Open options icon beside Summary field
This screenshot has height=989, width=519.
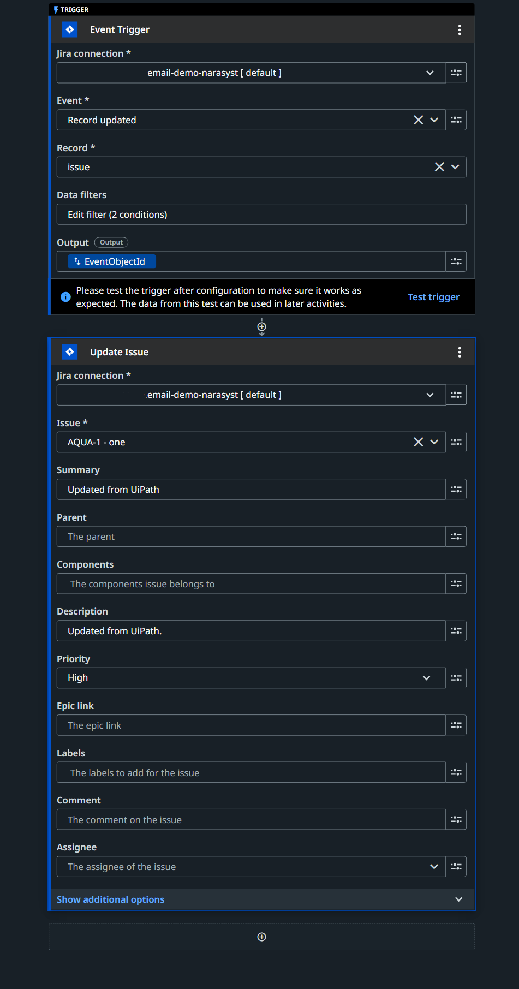coord(456,490)
